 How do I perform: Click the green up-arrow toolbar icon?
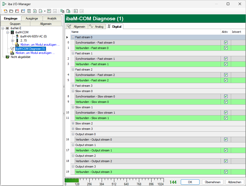[49, 11]
